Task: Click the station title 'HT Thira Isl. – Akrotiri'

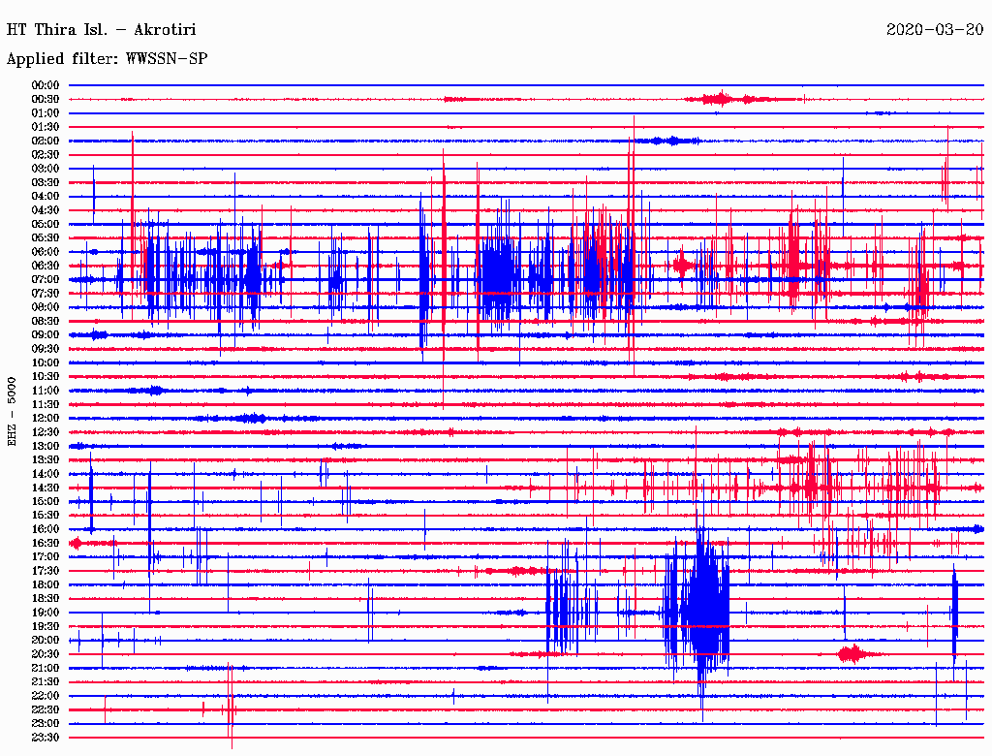Action: [x=101, y=30]
